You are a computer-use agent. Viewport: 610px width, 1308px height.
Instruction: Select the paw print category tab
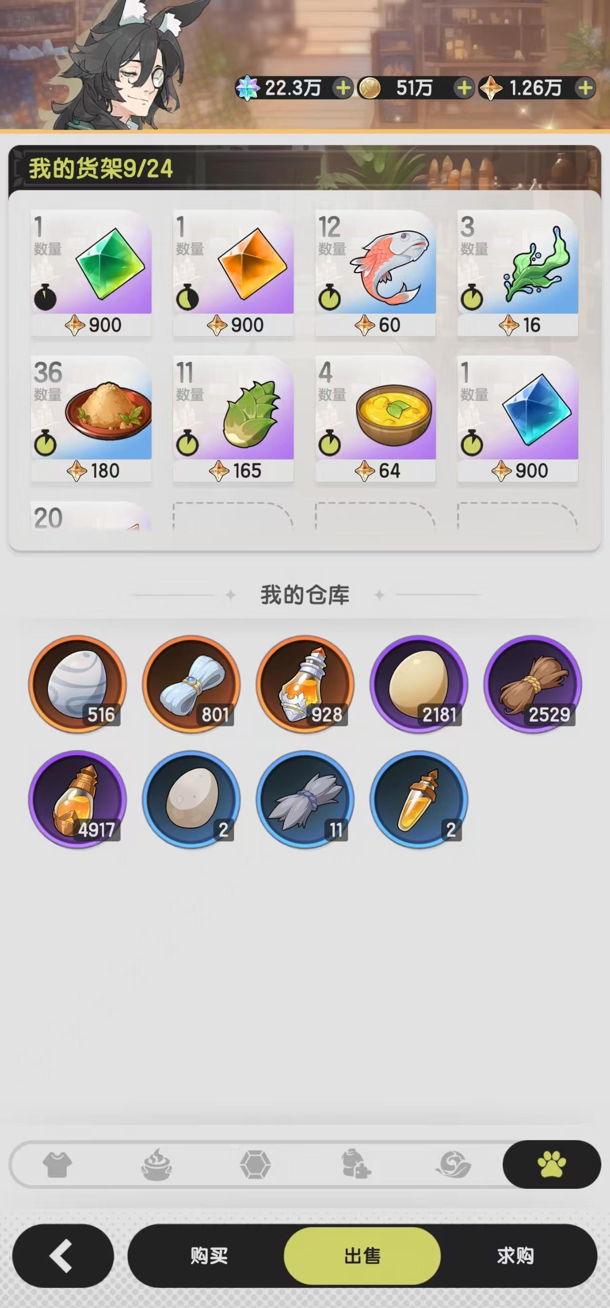tap(552, 1164)
